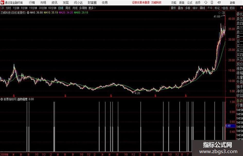Click the 多股 toolbar button
Image resolution: width=243 pixels, height=156 pixels.
pyautogui.click(x=188, y=8)
